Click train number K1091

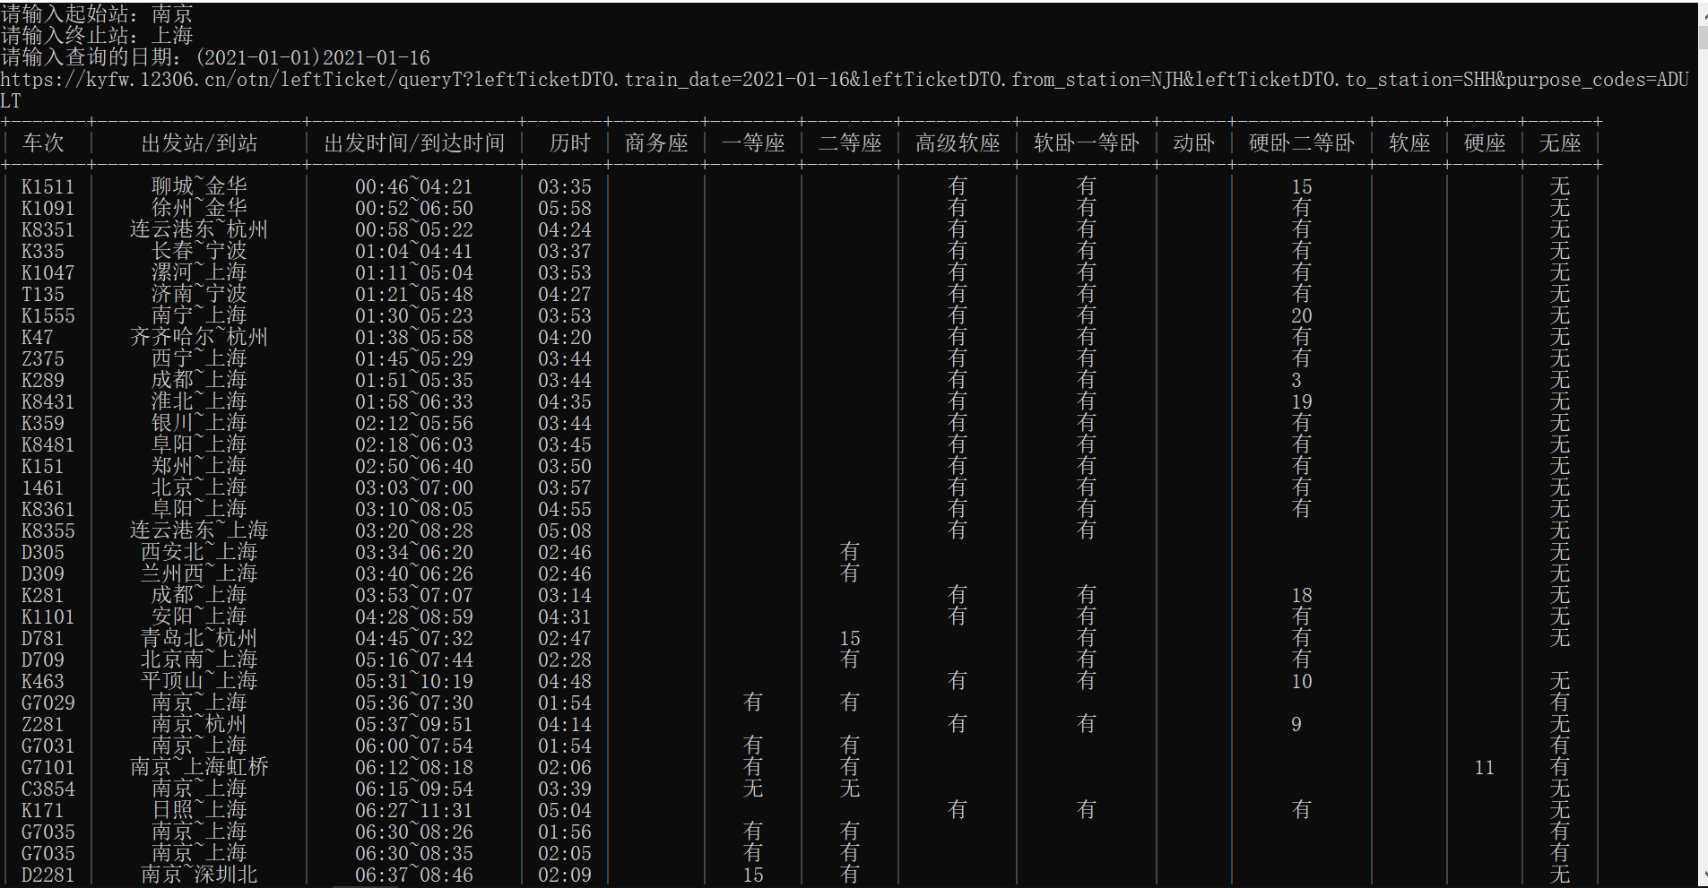click(x=48, y=208)
